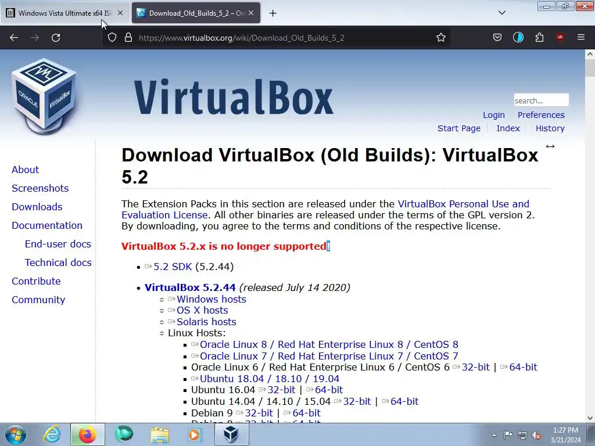Image resolution: width=595 pixels, height=446 pixels.
Task: Open Downloads in the sidebar
Action: tap(37, 207)
